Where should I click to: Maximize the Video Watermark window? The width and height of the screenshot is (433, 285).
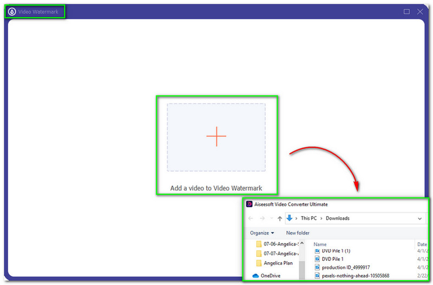[x=406, y=11]
